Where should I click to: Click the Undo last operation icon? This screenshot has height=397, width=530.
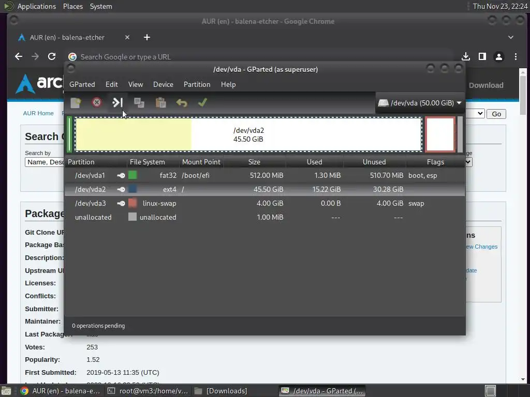tap(182, 103)
